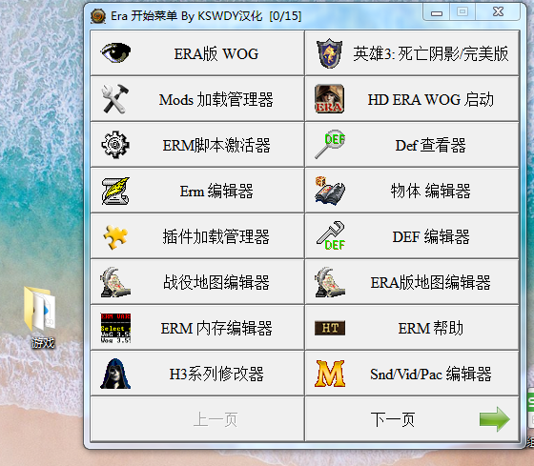
Task: Click the quill scroll Erm editor icon
Action: click(115, 191)
